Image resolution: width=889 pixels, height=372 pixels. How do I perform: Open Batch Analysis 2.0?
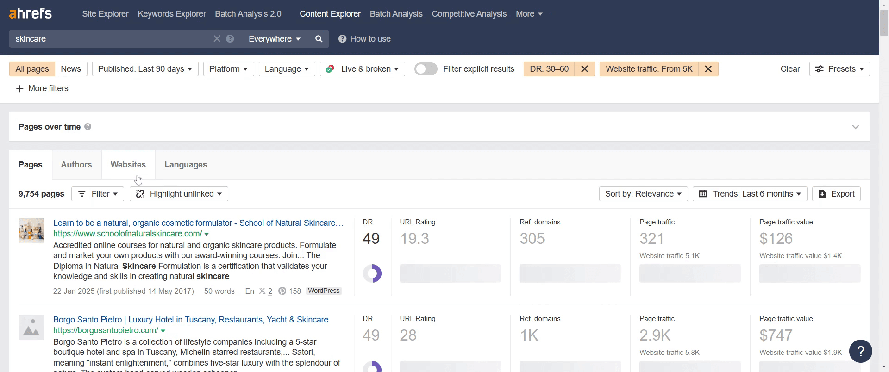point(248,14)
